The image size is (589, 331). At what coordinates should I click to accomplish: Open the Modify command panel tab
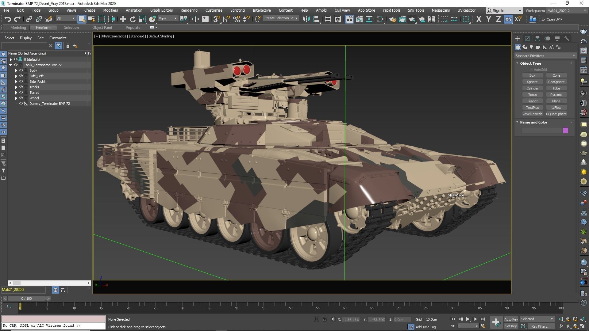pos(528,39)
